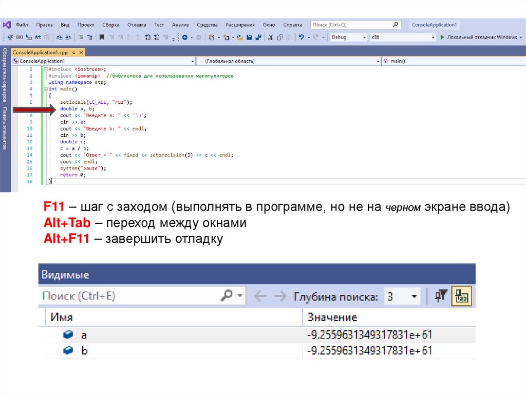Start debugging with the green play icon
The width and height of the screenshot is (526, 394).
441,37
